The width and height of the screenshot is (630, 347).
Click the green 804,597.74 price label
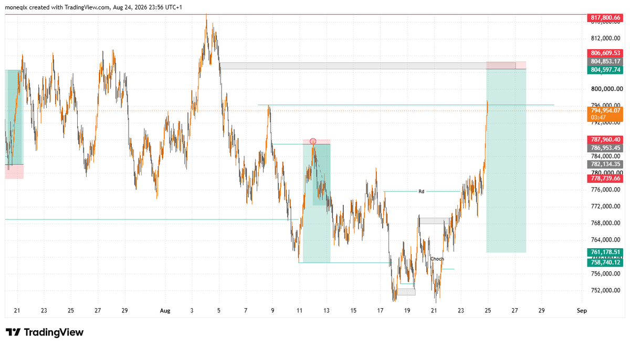point(605,69)
